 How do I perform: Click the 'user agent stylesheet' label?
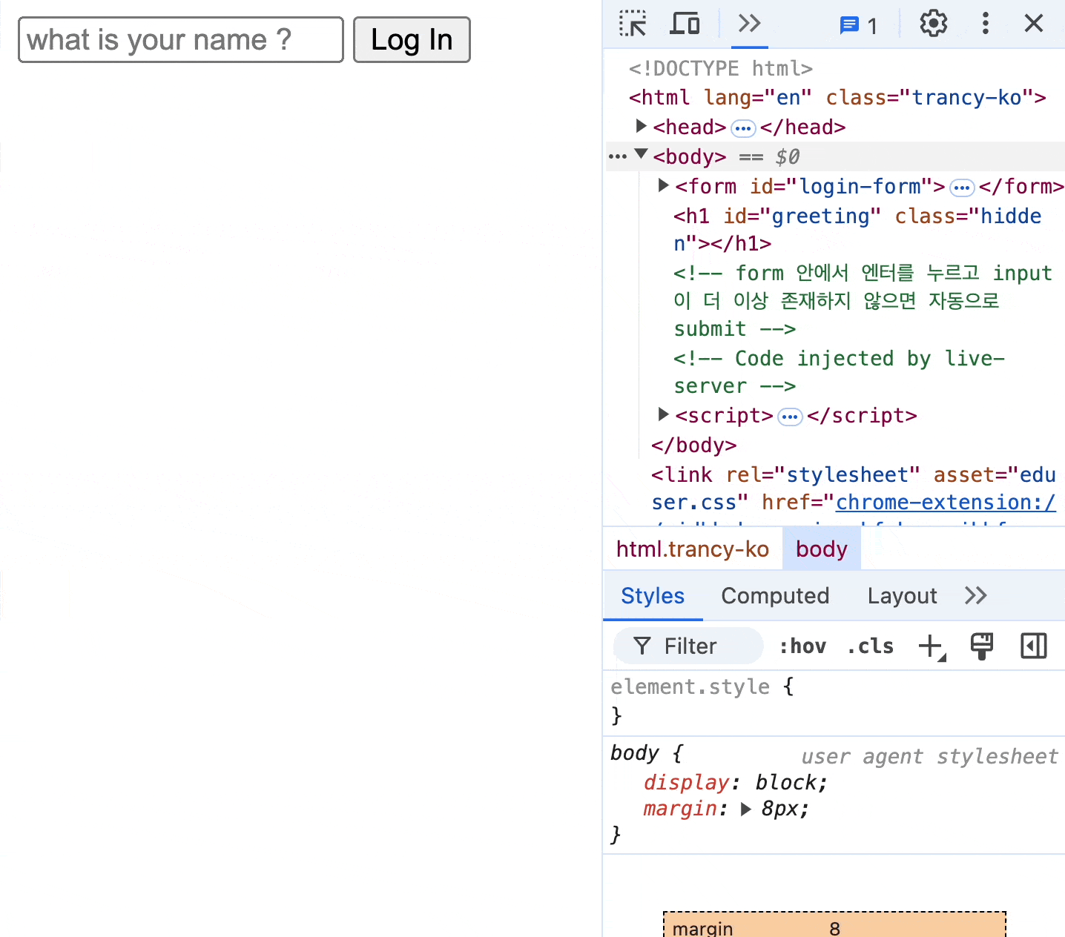(x=929, y=757)
